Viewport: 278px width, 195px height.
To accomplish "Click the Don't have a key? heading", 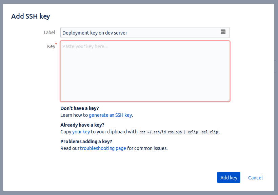I will (79, 108).
